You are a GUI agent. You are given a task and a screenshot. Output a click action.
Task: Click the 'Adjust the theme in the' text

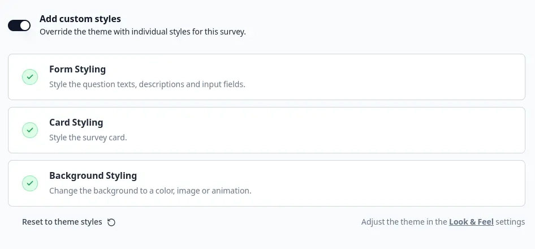tap(404, 222)
